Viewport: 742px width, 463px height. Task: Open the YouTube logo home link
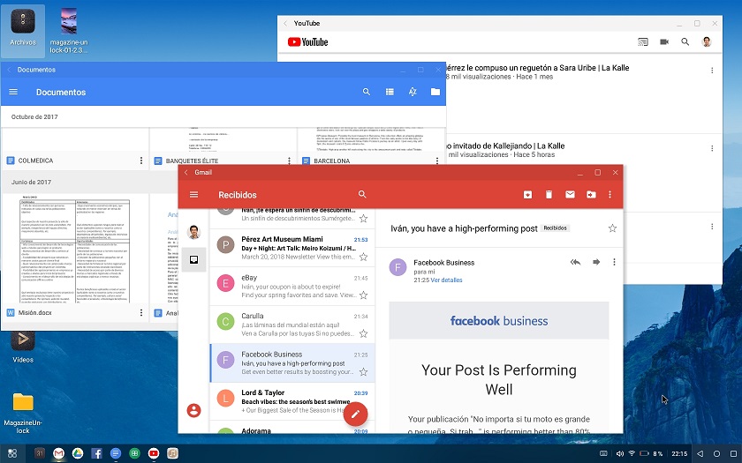(x=307, y=42)
